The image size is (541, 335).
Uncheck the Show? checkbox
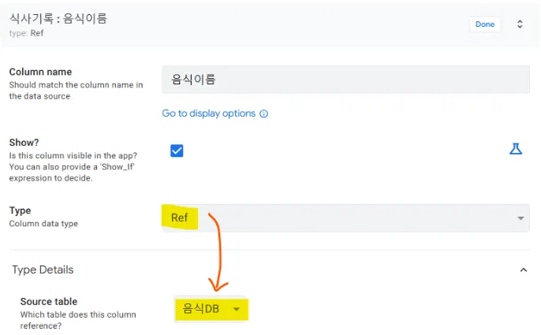(177, 151)
